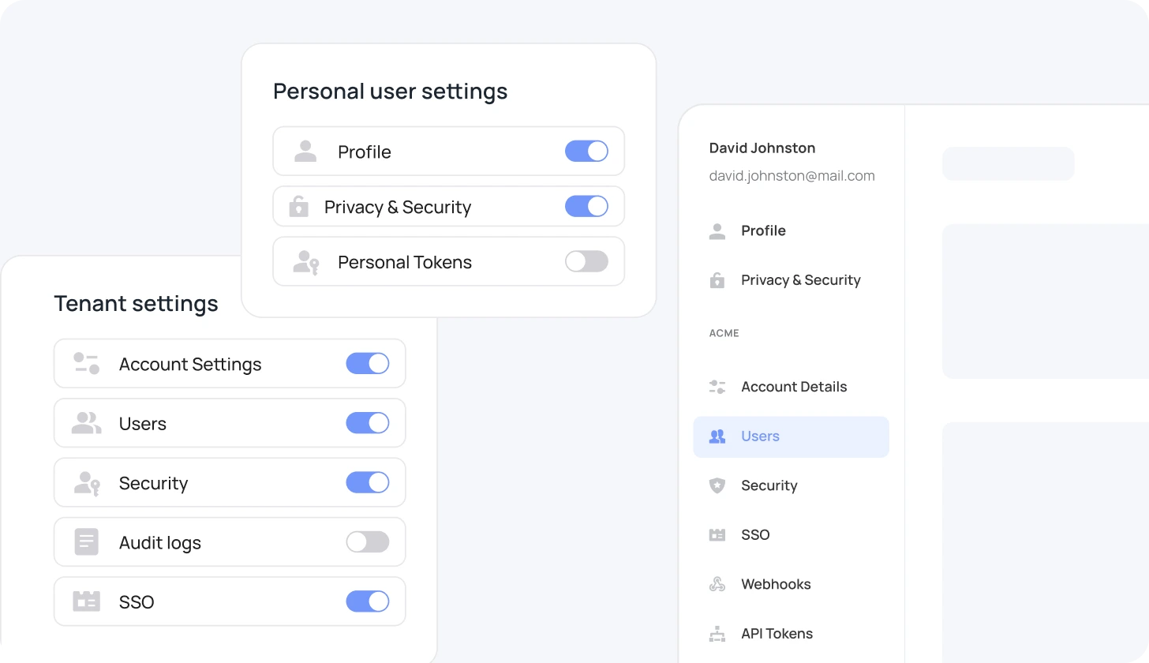Image resolution: width=1149 pixels, height=663 pixels.
Task: Click the Audit logs document icon
Action: pyautogui.click(x=87, y=542)
